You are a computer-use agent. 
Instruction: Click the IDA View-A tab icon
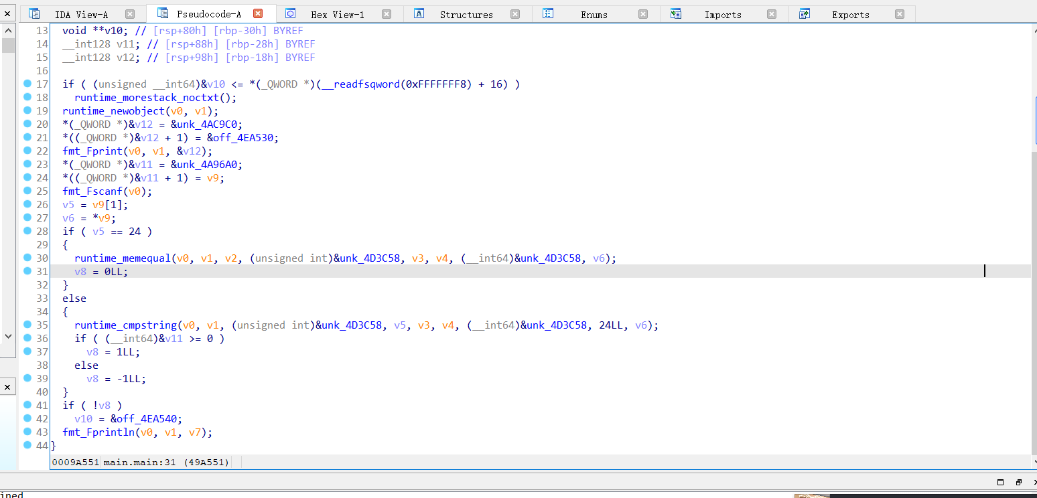pos(34,14)
